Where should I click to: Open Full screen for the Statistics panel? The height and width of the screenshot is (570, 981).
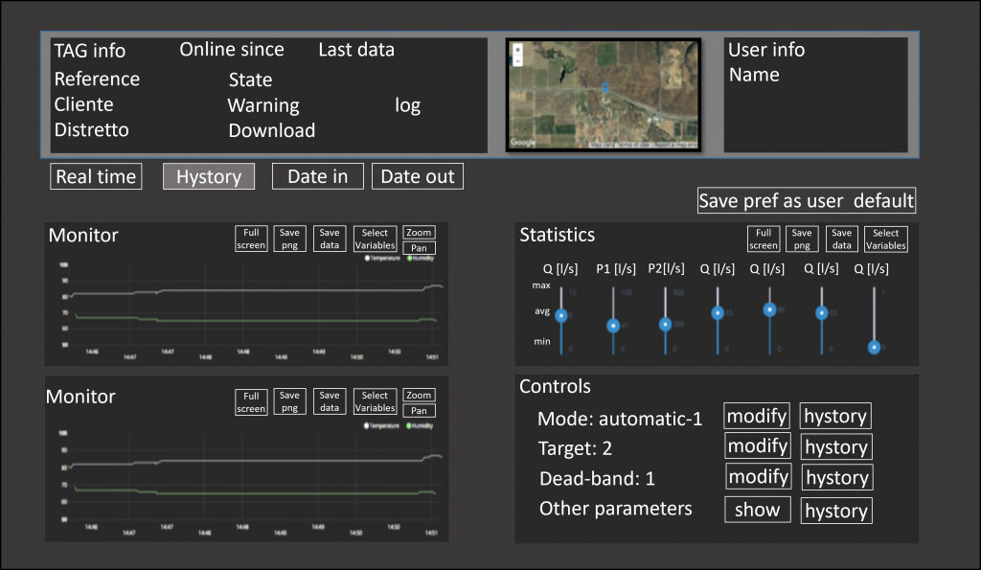[763, 239]
